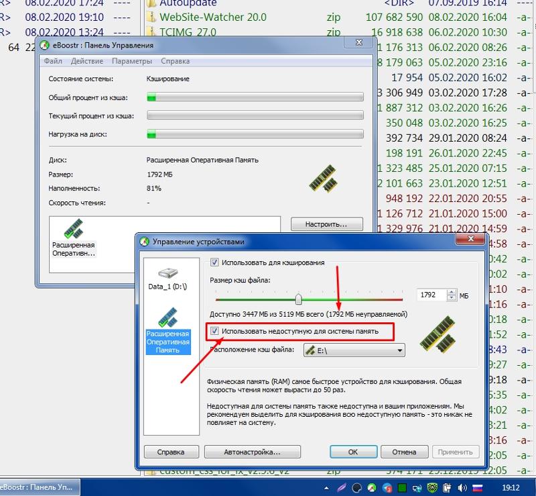Click the Применить button
Screen dimensions: 536x496
[x=456, y=452]
